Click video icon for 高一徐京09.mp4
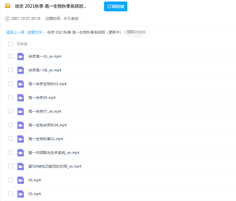Viewport: 236px width, 201px height. click(x=21, y=98)
